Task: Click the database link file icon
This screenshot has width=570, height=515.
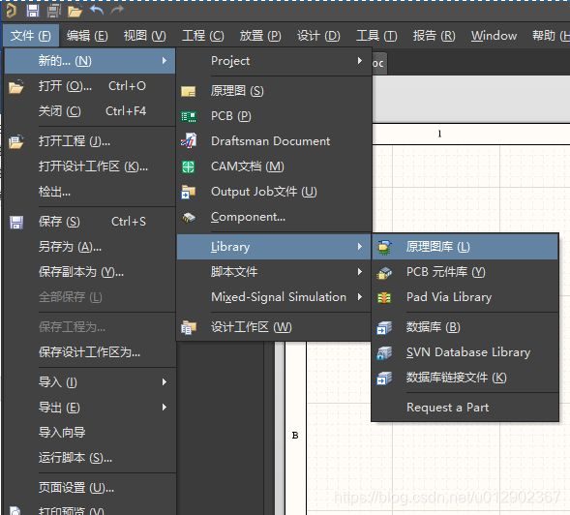Action: pos(384,379)
